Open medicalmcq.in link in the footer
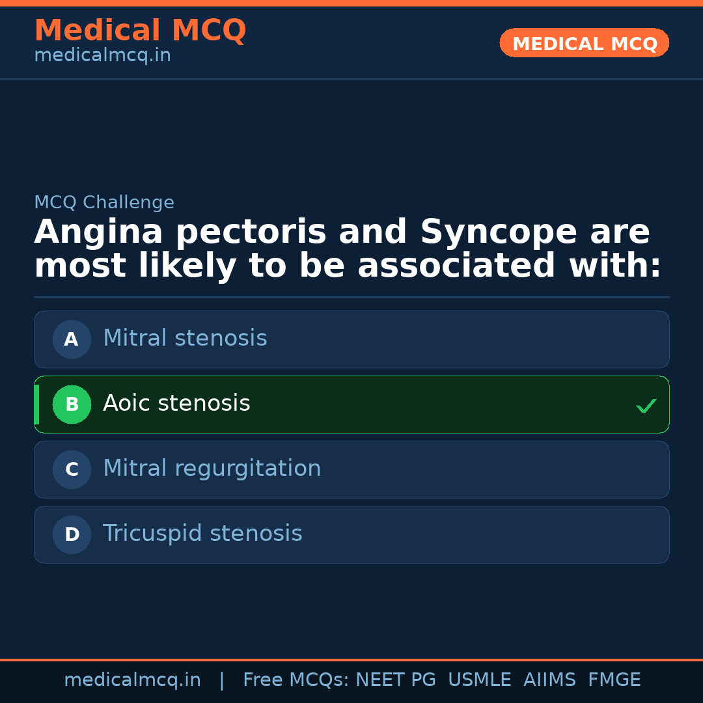The width and height of the screenshot is (703, 703). point(132,680)
